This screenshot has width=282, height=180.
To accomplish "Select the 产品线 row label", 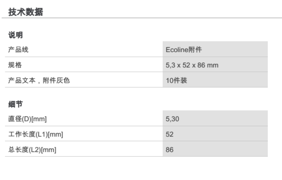I will point(18,50).
